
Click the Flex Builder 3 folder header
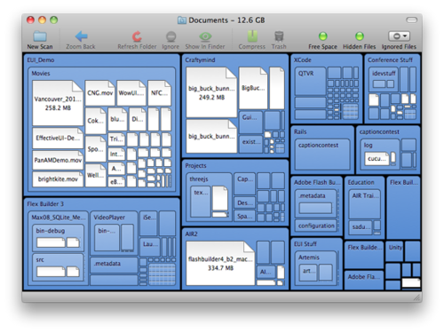pyautogui.click(x=45, y=204)
